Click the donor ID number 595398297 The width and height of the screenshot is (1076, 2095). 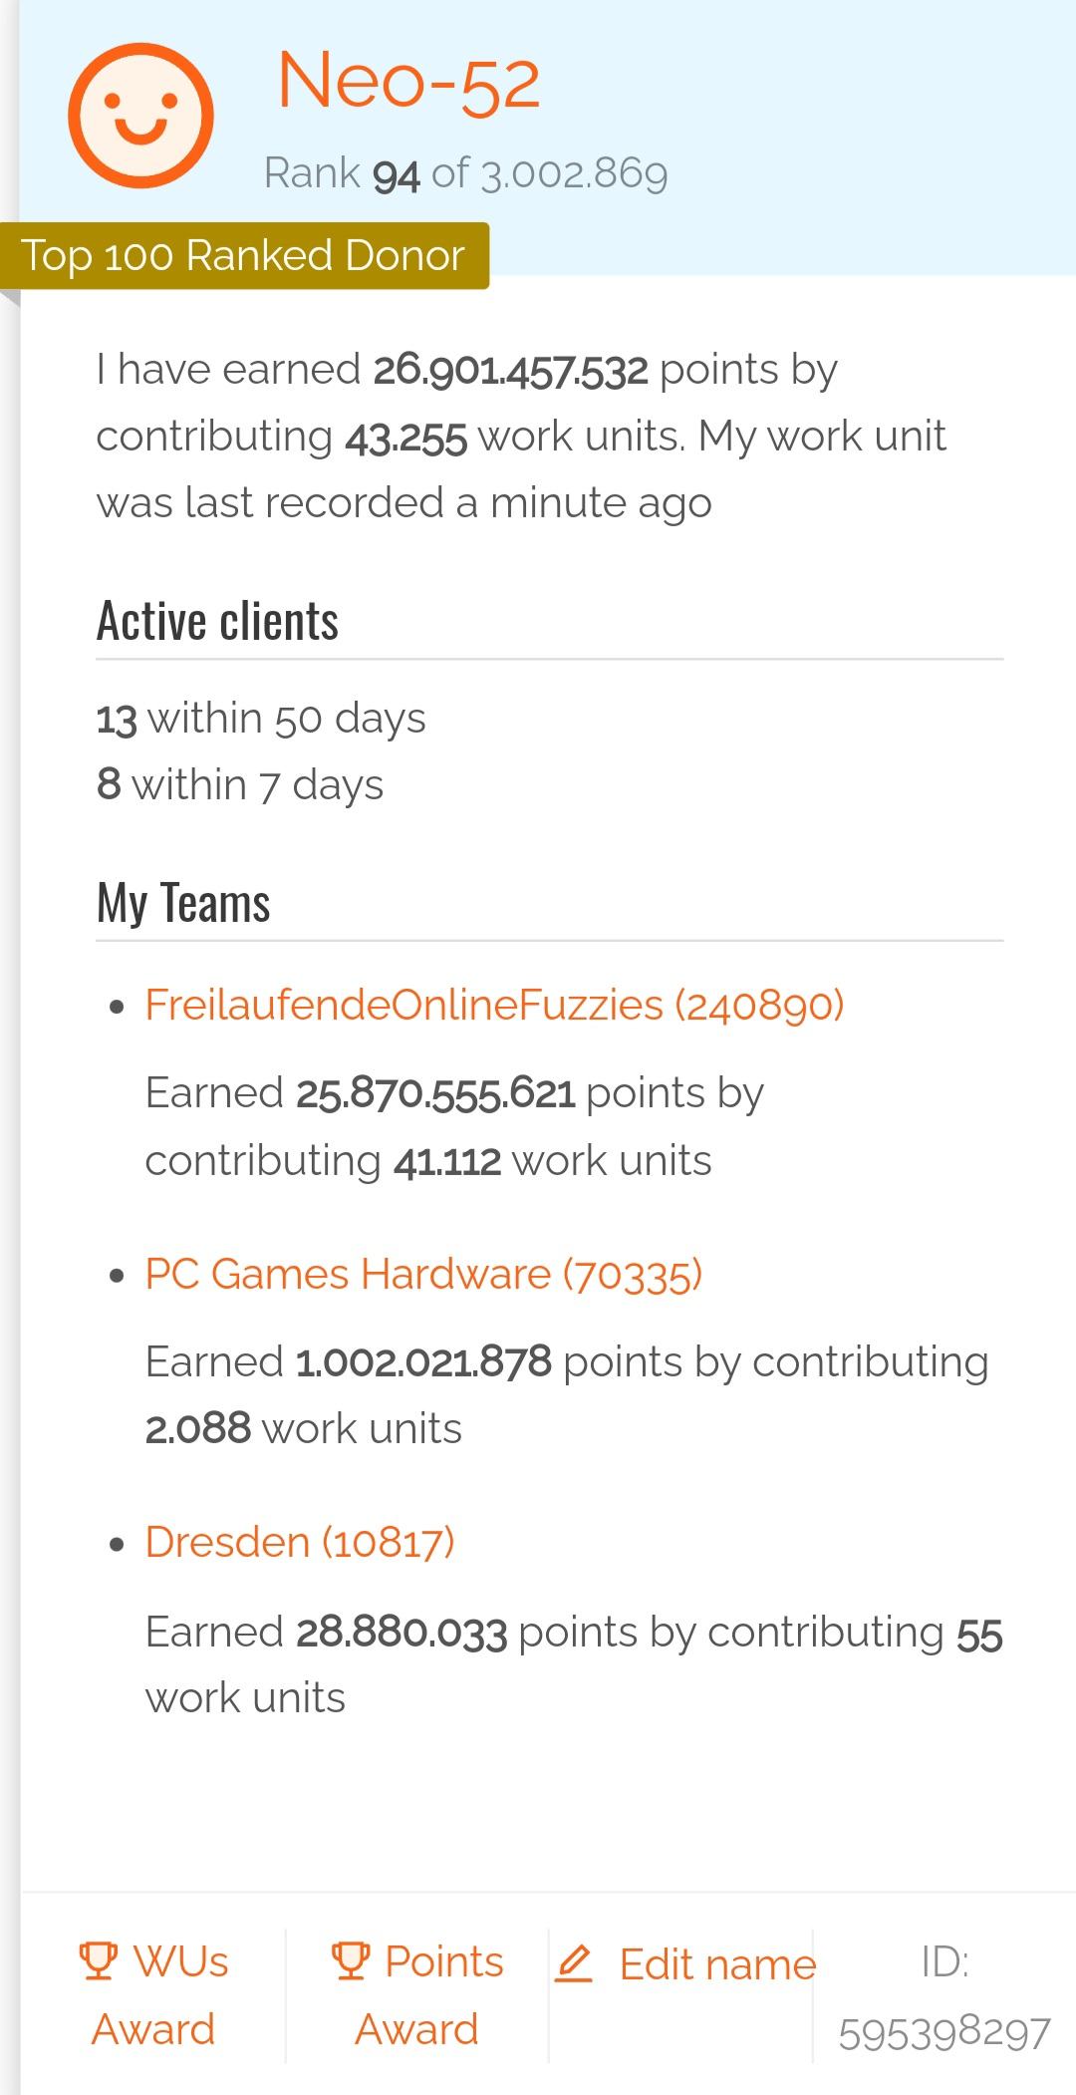tap(943, 2033)
